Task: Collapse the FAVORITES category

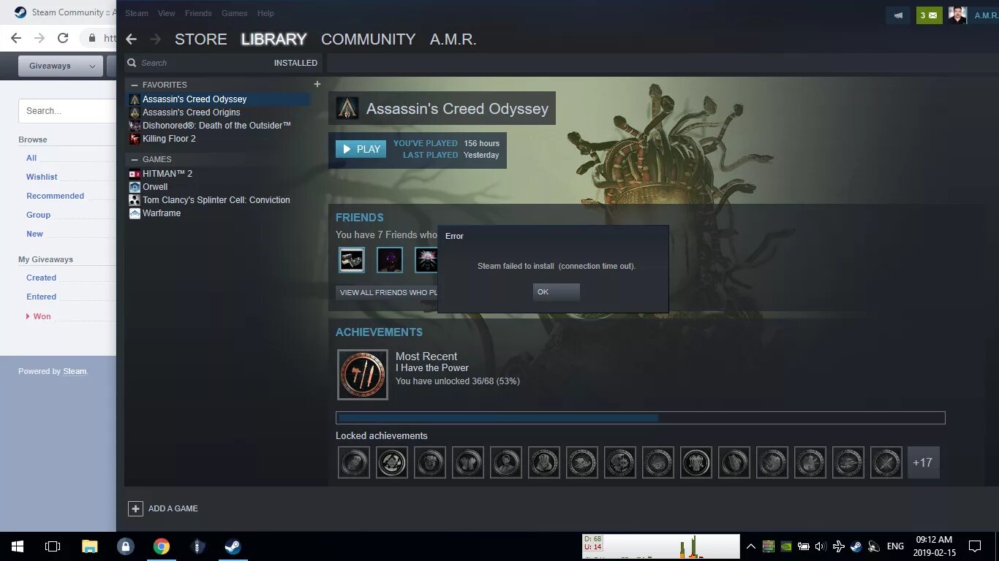Action: point(135,85)
